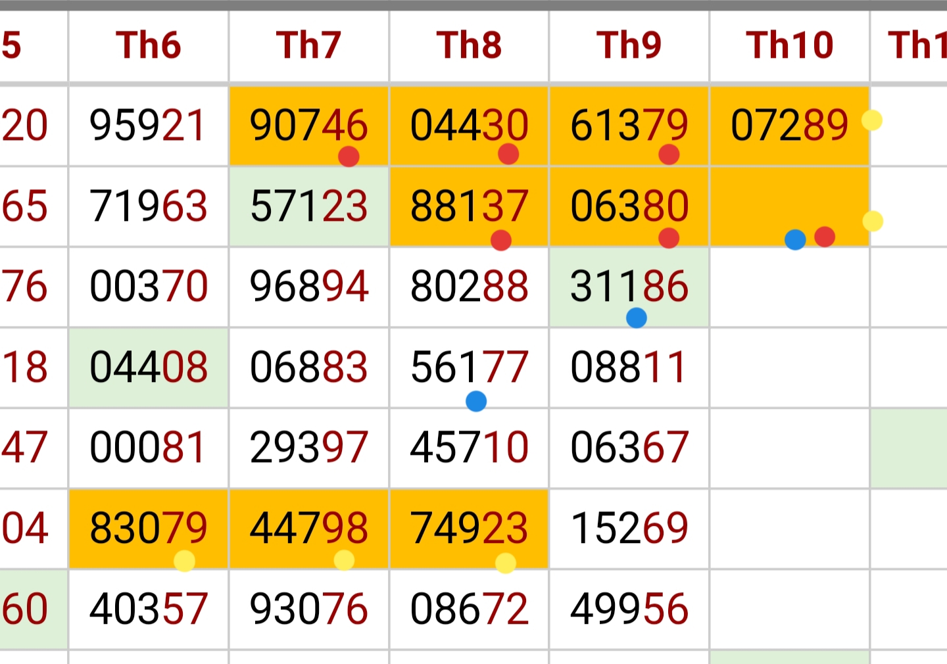
Task: Click the yellow dot right of 07289
Action: [872, 120]
